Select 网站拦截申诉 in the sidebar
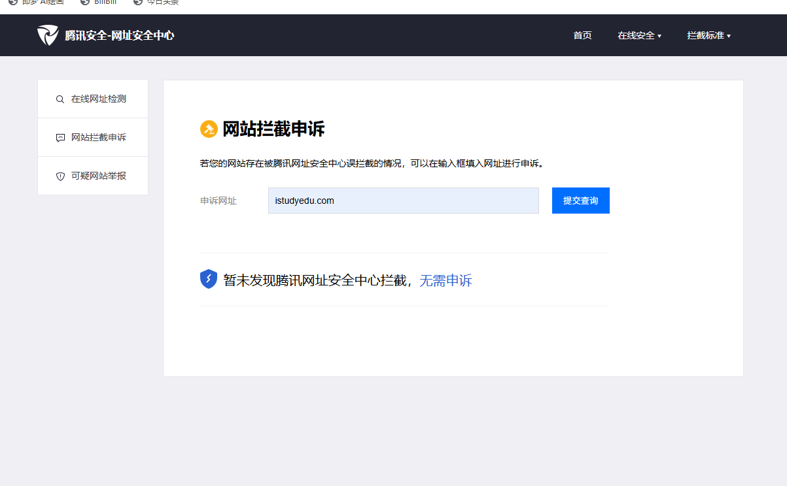The height and width of the screenshot is (486, 787). (x=93, y=137)
